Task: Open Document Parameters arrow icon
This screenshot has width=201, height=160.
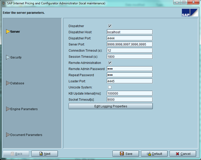Action: pos(8,135)
